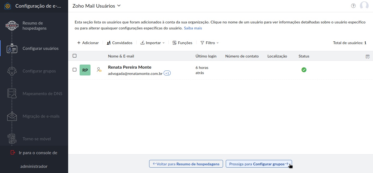
Task: Click the Saiba mais link
Action: click(193, 28)
